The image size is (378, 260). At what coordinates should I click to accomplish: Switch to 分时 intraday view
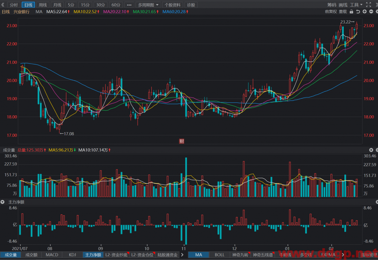14,5
